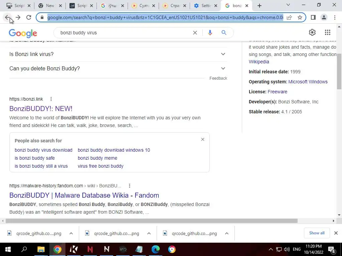The width and height of the screenshot is (342, 256).
Task: Open volume control in system tray
Action: tap(287, 249)
